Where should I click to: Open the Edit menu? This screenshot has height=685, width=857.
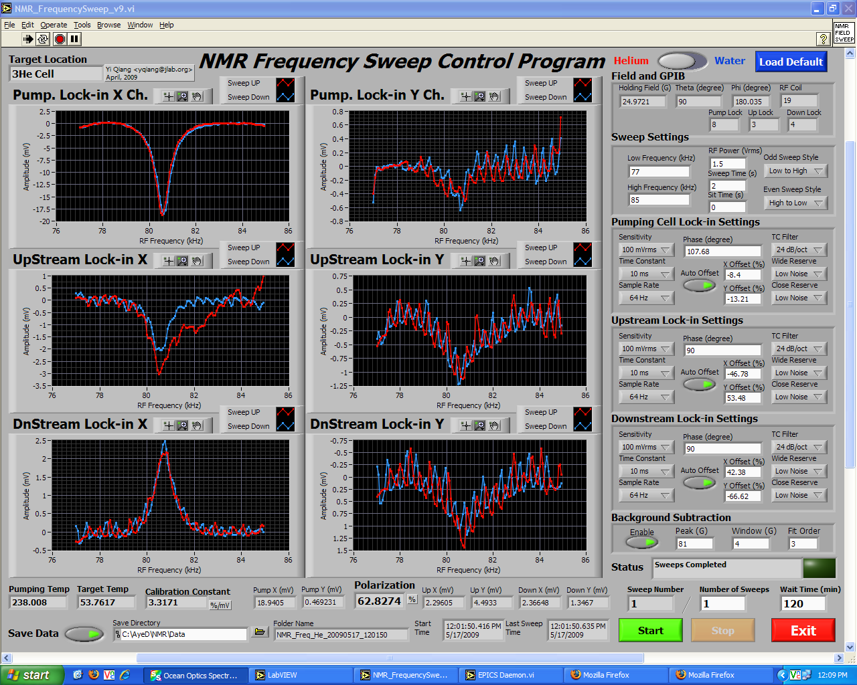pyautogui.click(x=27, y=25)
